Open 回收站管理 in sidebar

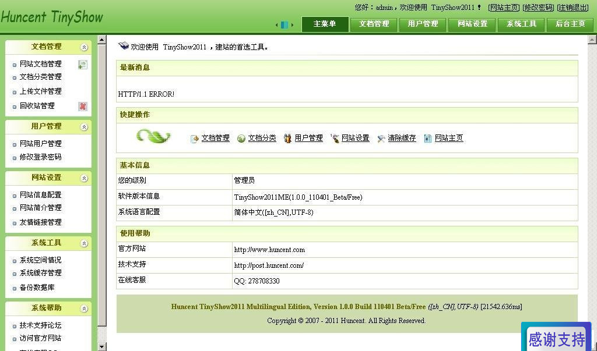click(37, 106)
